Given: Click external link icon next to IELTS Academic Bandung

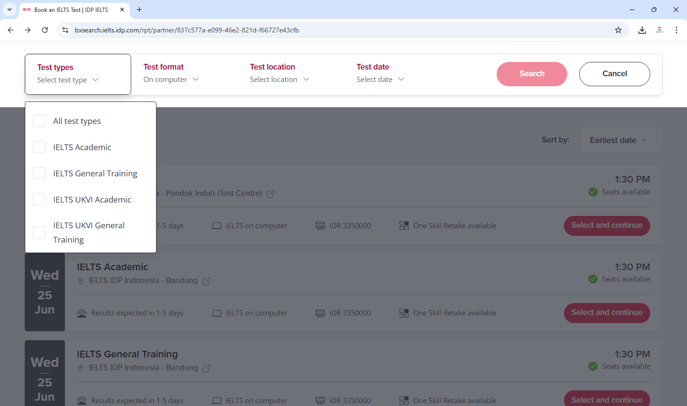Looking at the screenshot, I should pos(207,281).
